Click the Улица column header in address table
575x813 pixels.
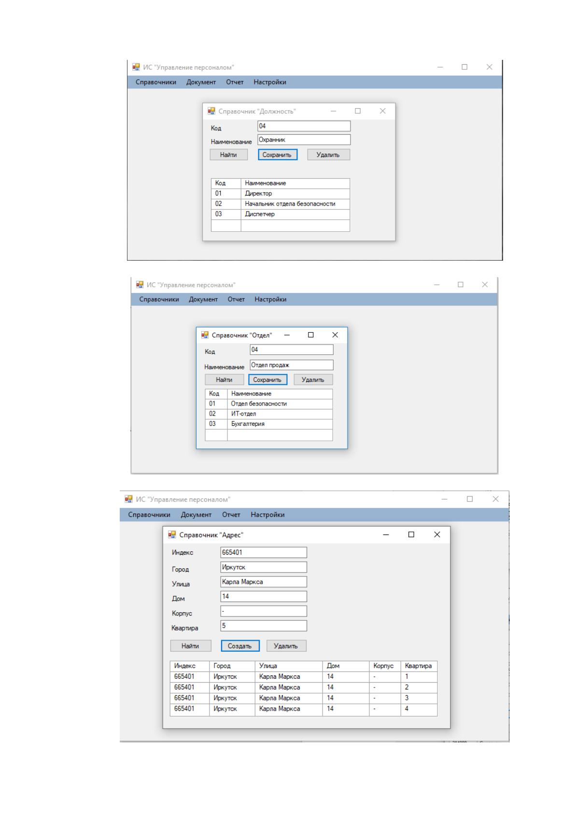click(289, 666)
